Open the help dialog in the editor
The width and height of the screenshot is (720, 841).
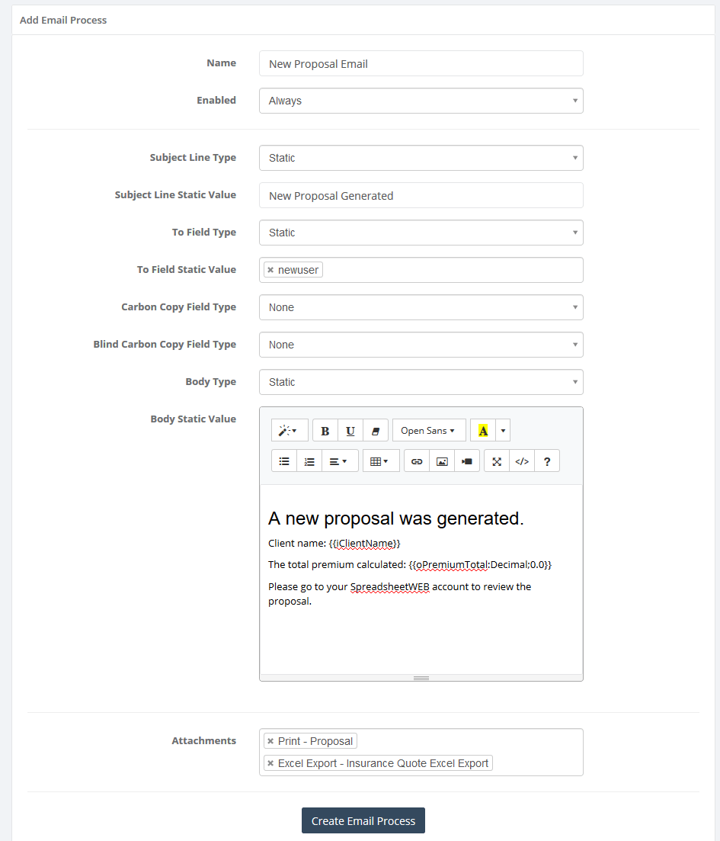click(547, 461)
